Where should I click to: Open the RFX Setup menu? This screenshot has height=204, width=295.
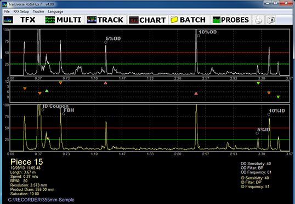(21, 11)
